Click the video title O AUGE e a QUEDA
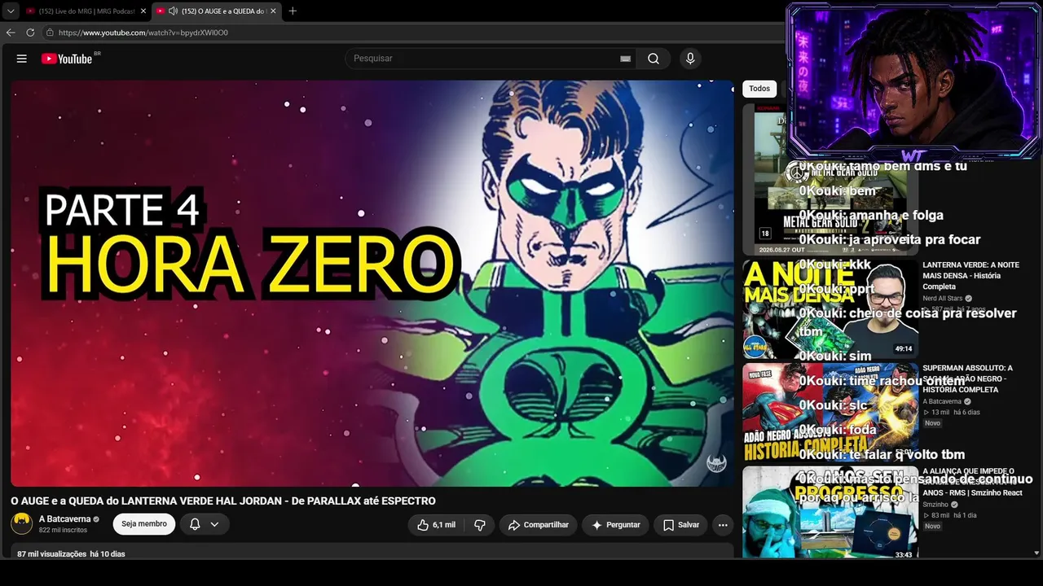The image size is (1043, 586). click(223, 501)
